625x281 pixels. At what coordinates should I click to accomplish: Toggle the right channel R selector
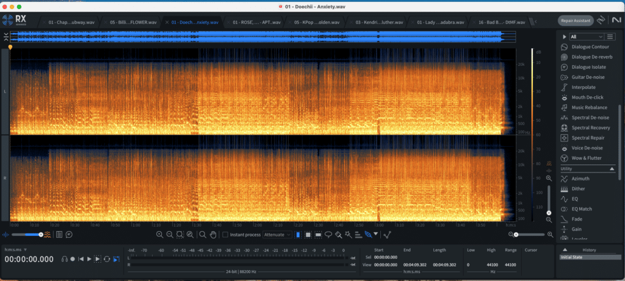click(x=5, y=179)
